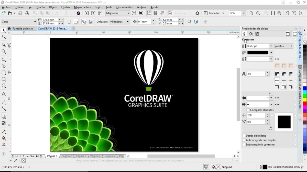307x172 pixels.
Task: Click the horizontal scrollbar below canvas
Action: [x=181, y=156]
